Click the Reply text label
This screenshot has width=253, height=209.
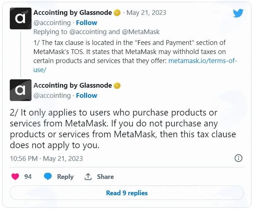65,177
